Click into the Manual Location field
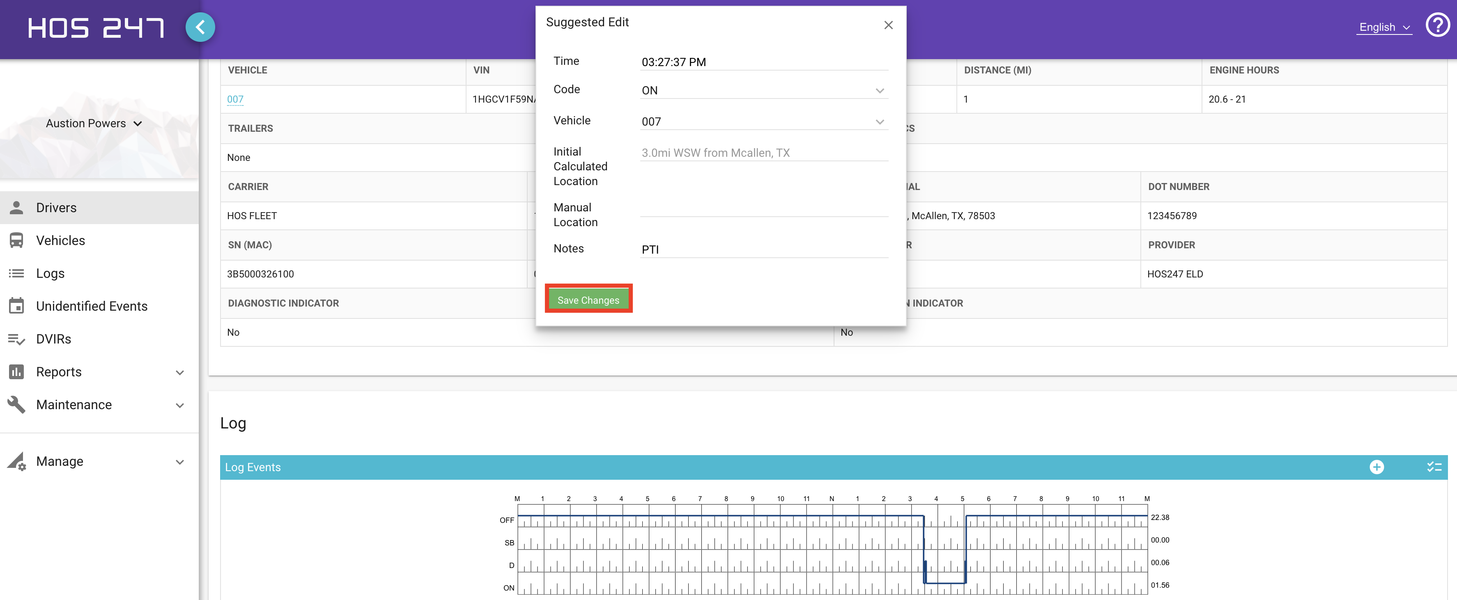1457x600 pixels. tap(763, 208)
